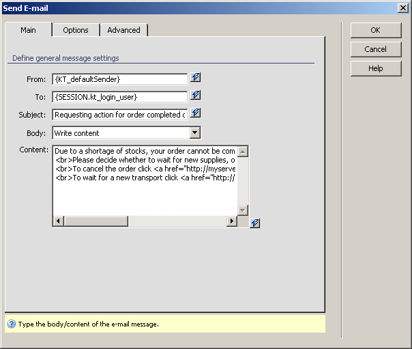Focus the Subject text field
Viewport: 412px width, 349px height.
point(119,115)
